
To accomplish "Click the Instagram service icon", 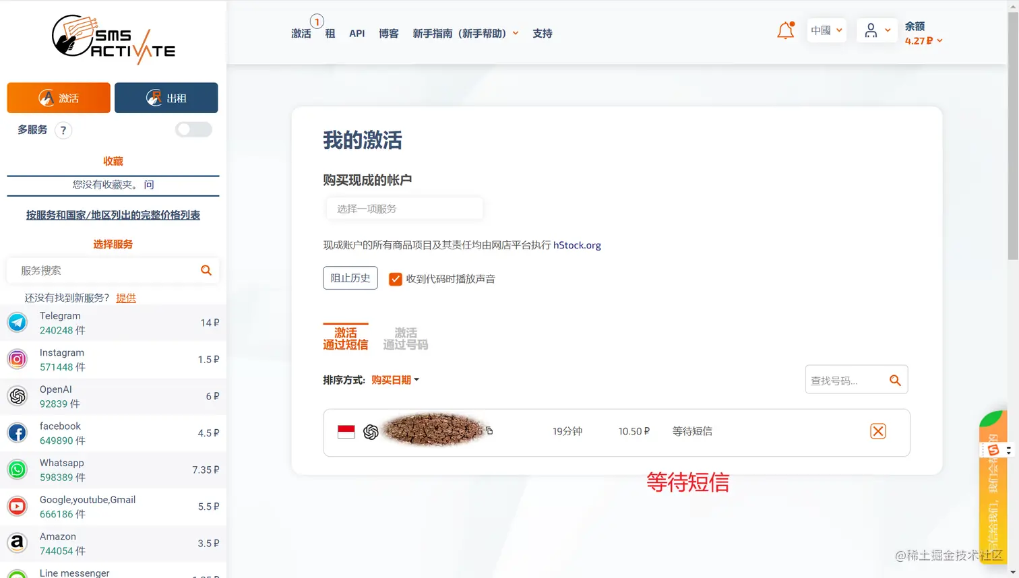I will (18, 359).
